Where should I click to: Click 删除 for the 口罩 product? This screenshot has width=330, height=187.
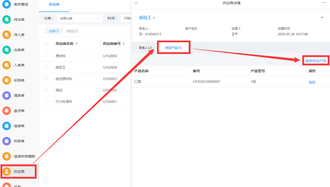(312, 82)
